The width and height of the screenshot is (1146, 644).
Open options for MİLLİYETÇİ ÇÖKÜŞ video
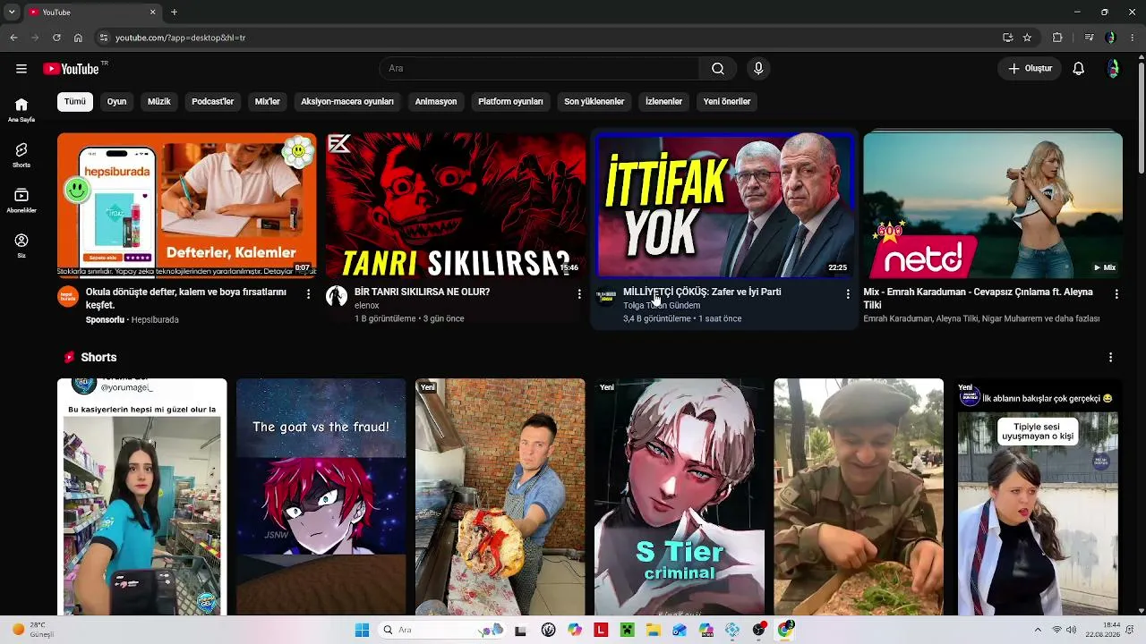point(848,293)
